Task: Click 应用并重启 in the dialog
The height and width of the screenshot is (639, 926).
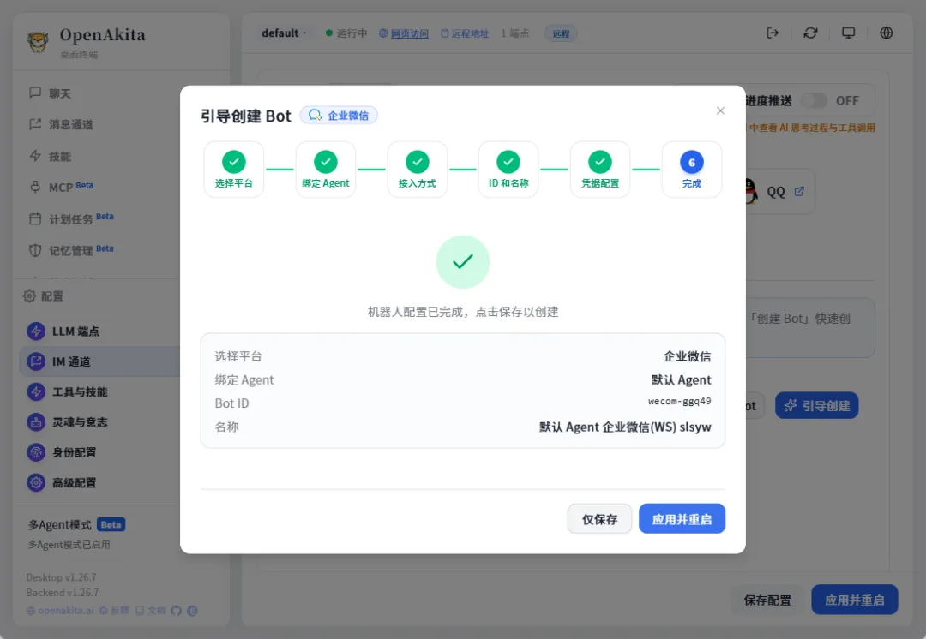Action: click(x=682, y=519)
